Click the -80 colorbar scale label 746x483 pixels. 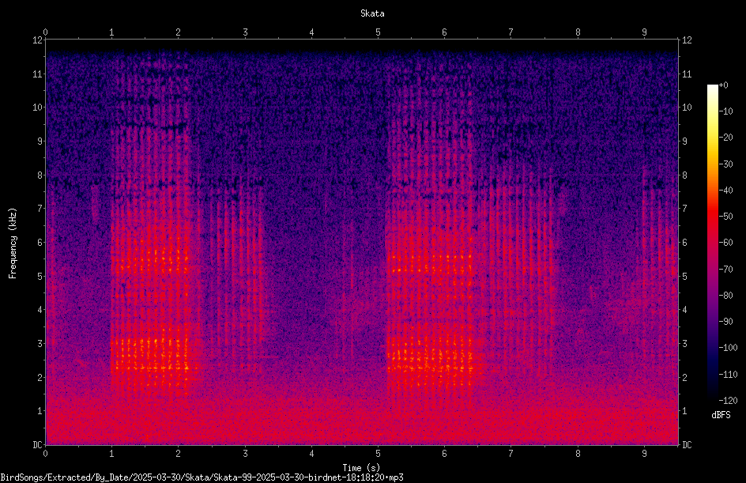[725, 296]
